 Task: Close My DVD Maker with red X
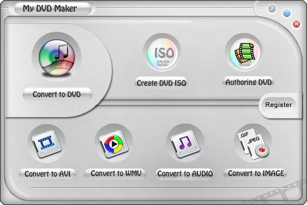(296, 24)
